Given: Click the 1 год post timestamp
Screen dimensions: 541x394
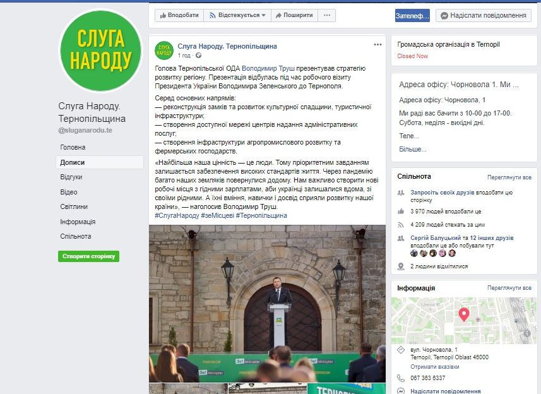Looking at the screenshot, I should point(184,56).
